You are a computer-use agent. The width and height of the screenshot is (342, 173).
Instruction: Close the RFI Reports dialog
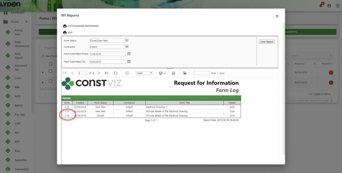(277, 16)
